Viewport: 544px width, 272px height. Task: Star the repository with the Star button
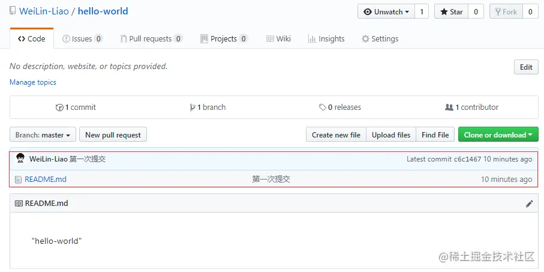point(452,12)
